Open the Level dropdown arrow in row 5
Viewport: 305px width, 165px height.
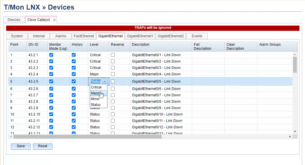click(104, 81)
